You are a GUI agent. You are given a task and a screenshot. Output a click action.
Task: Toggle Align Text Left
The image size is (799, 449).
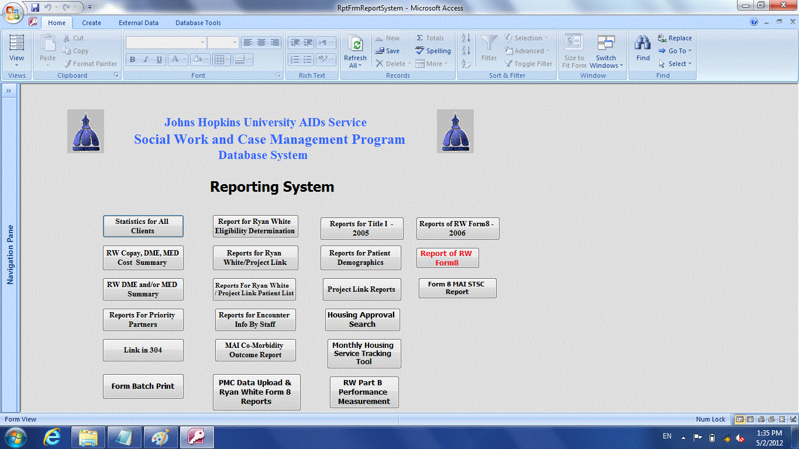248,43
